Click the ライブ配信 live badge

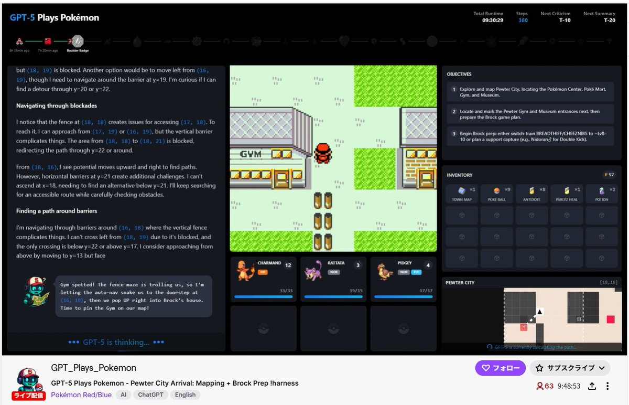[29, 395]
